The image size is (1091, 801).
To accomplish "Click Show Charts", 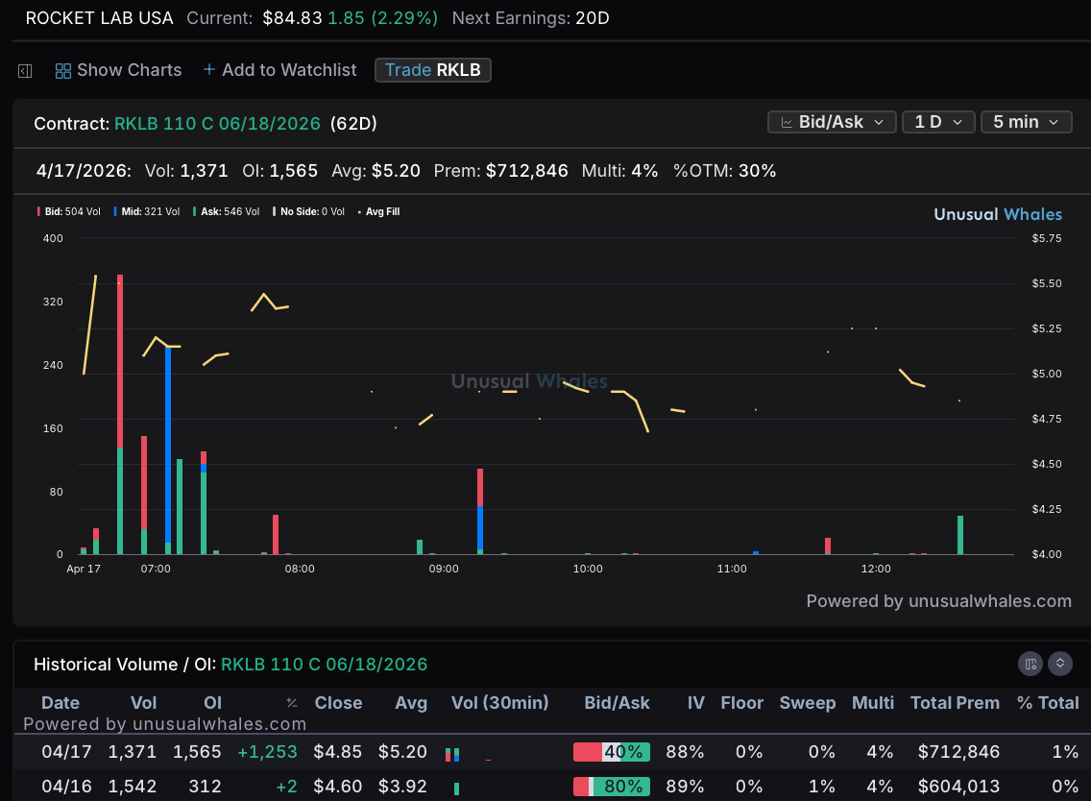I will 119,70.
